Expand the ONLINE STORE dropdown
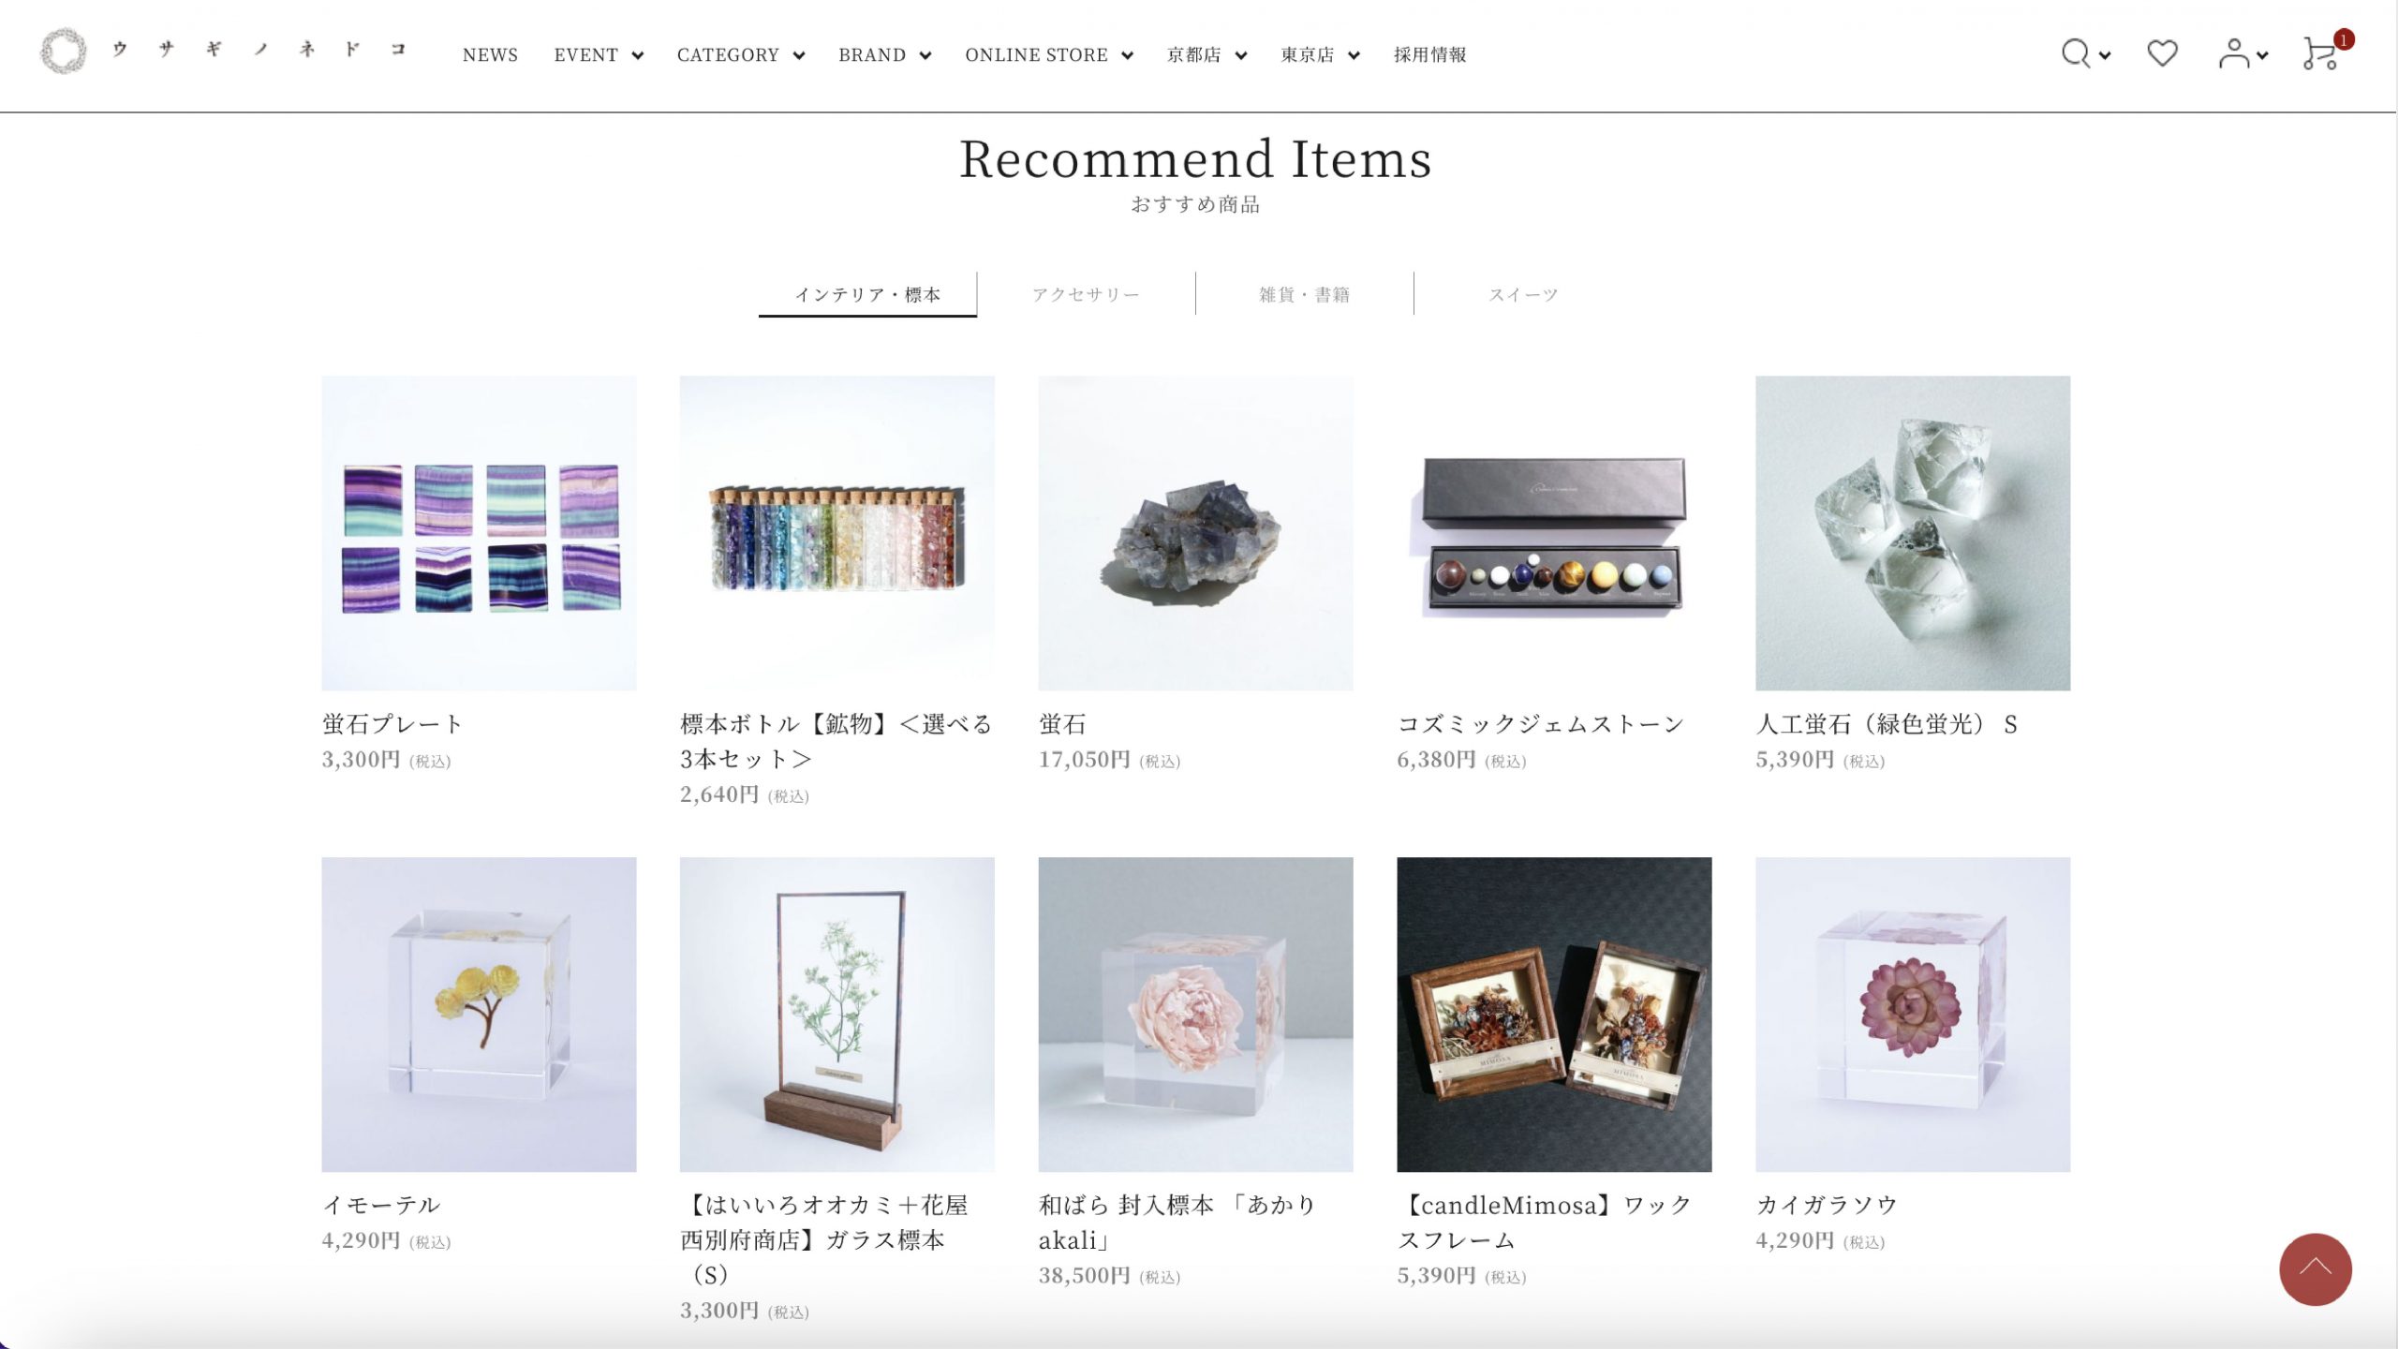Screen dimensions: 2398x1349 1049,55
